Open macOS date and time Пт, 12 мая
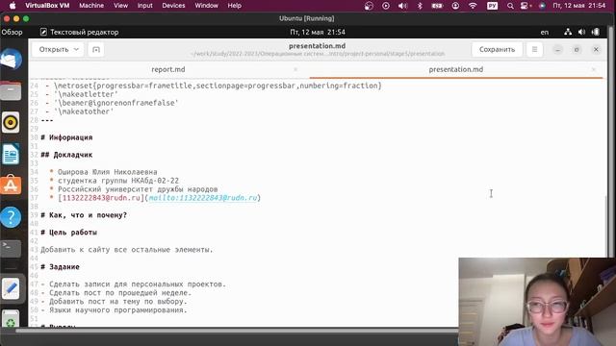Image resolution: width=616 pixels, height=346 pixels. pos(578,6)
